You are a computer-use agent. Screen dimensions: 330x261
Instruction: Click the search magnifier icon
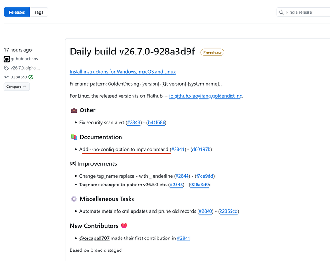click(281, 12)
